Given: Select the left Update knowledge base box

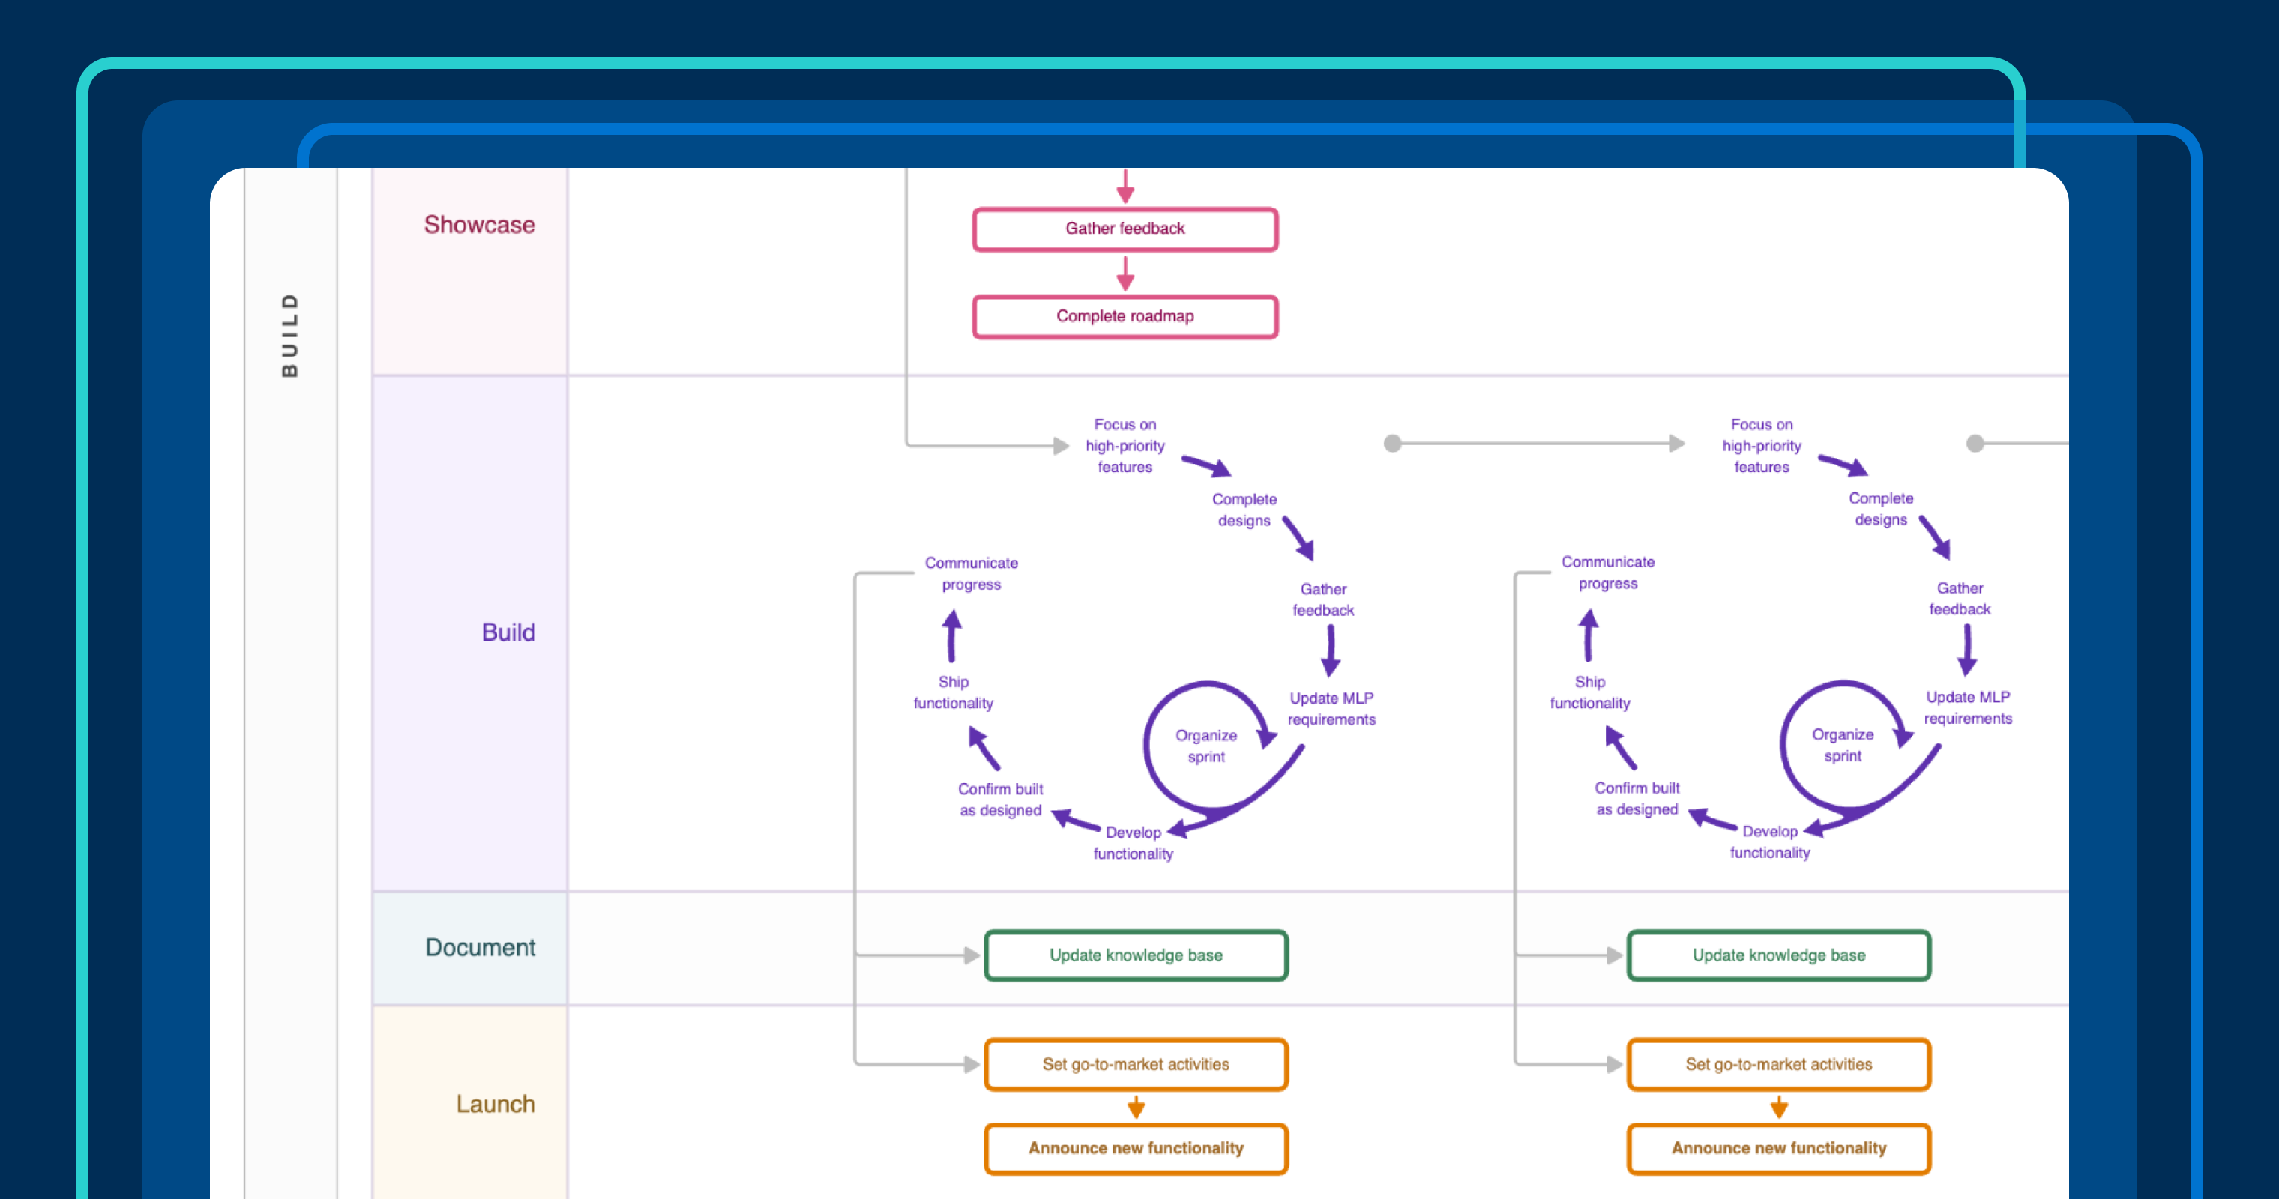Looking at the screenshot, I should pyautogui.click(x=1135, y=955).
